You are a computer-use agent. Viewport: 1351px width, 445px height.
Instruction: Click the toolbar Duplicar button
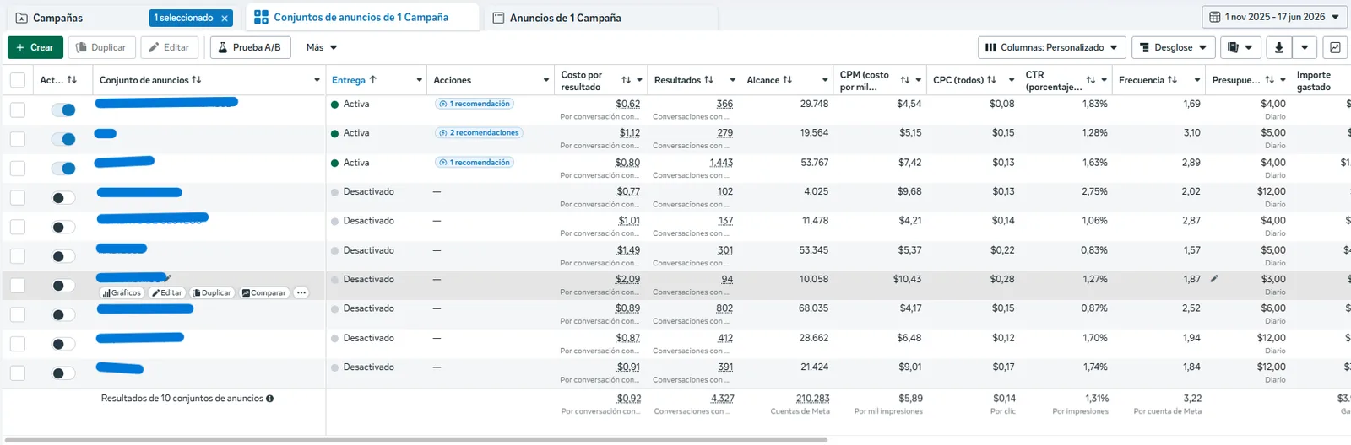101,47
